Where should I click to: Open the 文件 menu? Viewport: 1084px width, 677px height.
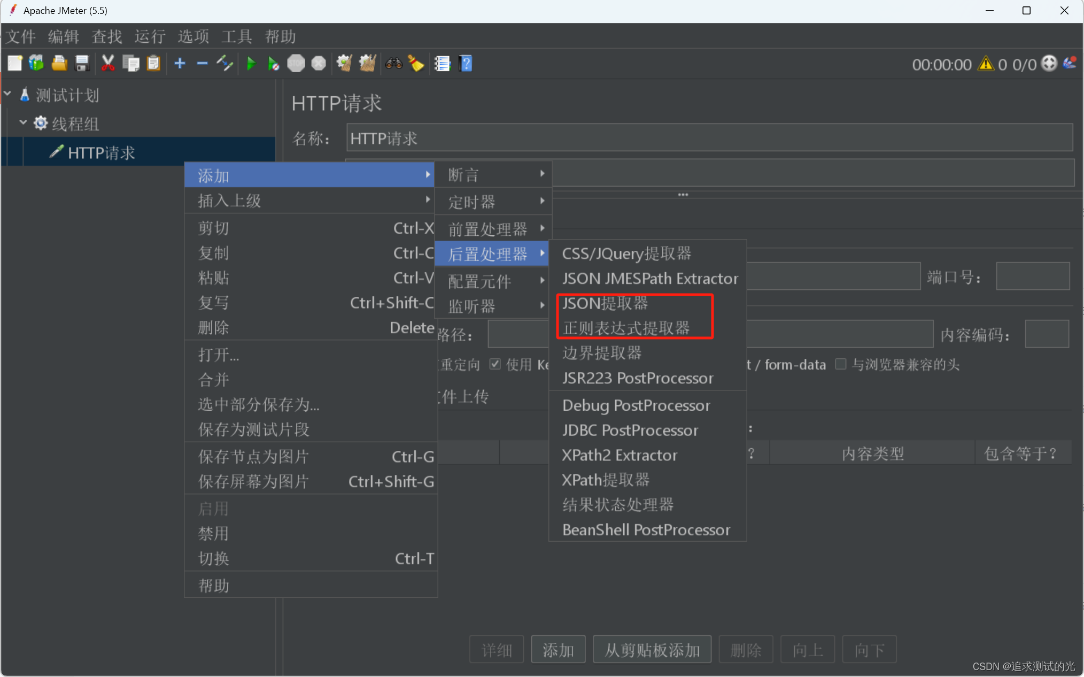(x=21, y=36)
